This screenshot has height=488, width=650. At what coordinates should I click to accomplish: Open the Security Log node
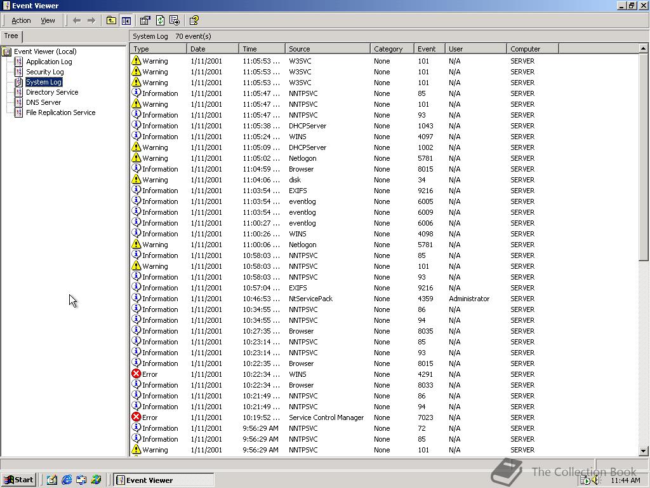click(45, 72)
